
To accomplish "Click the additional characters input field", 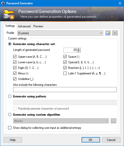I will (x=65, y=90).
